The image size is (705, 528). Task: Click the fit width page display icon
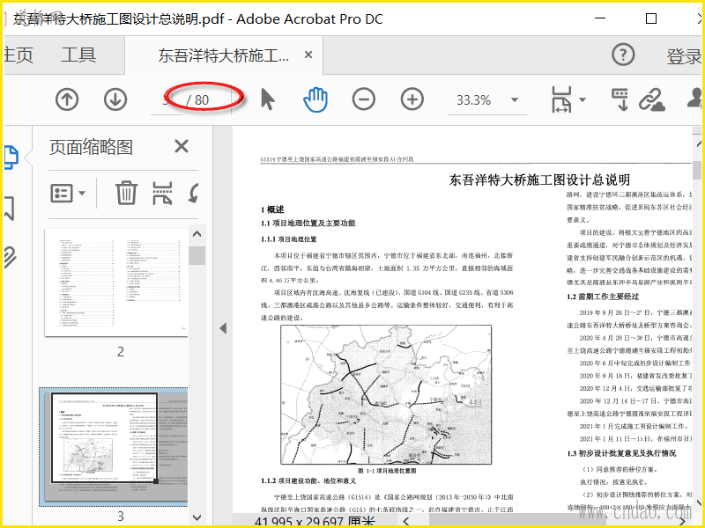[561, 99]
